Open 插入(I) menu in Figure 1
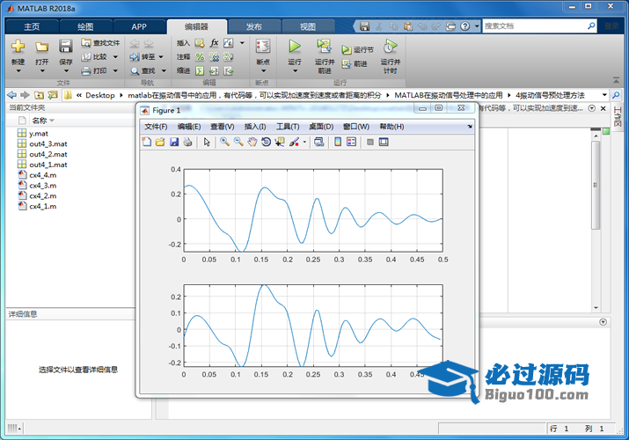This screenshot has height=440, width=629. pyautogui.click(x=255, y=127)
